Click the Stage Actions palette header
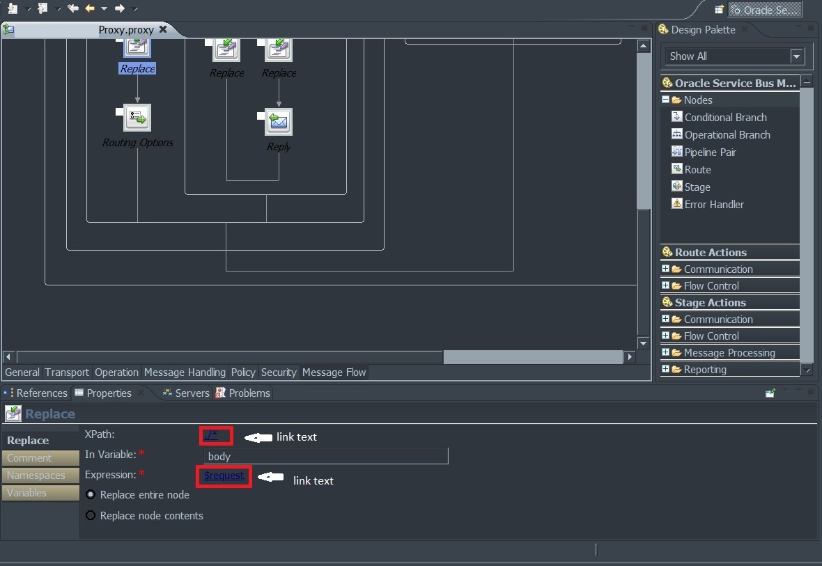822x566 pixels. coord(730,302)
